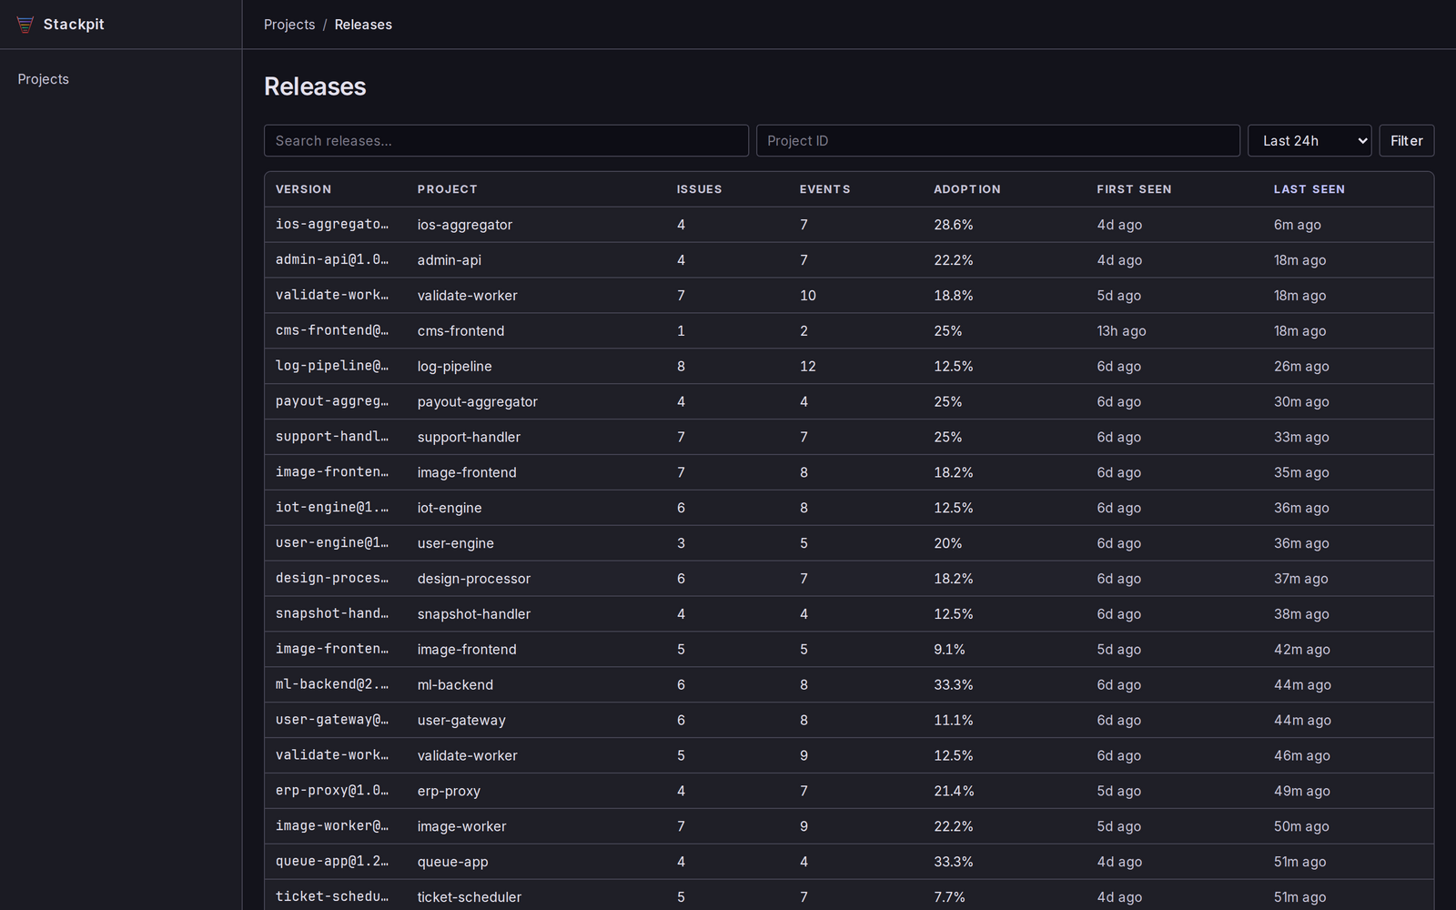Open the user-engine@1… version entry
This screenshot has height=910, width=1456.
tap(332, 544)
